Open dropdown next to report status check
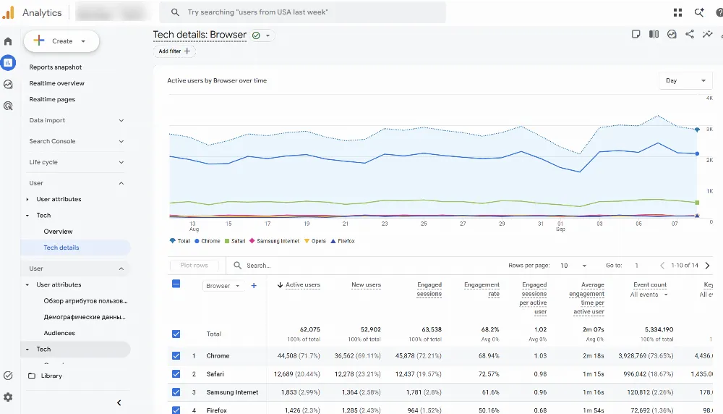Image resolution: width=723 pixels, height=414 pixels. pos(268,35)
